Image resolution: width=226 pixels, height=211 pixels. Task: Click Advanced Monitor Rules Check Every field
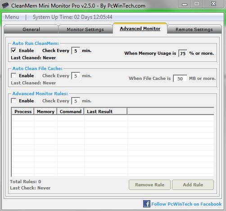point(76,101)
